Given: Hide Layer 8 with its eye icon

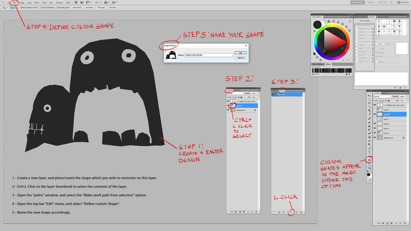Looking at the screenshot, I should [x=375, y=114].
